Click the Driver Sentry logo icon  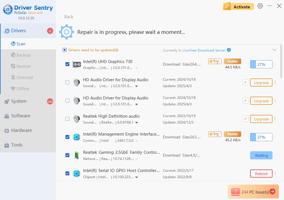click(x=8, y=10)
